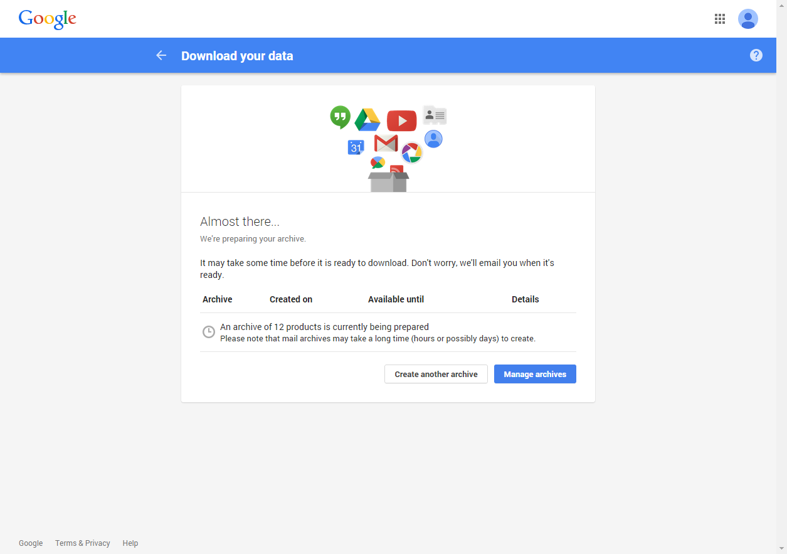Click the gray box graphic in the illustration

[x=389, y=182]
